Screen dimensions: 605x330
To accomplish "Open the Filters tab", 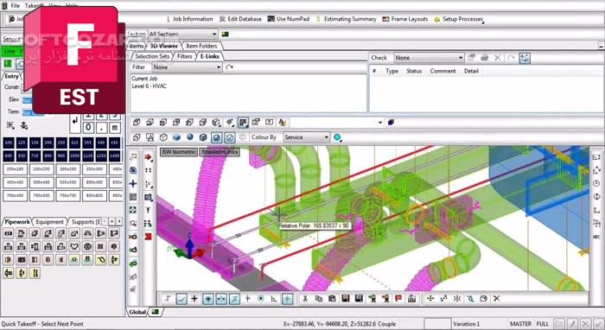I will [184, 56].
